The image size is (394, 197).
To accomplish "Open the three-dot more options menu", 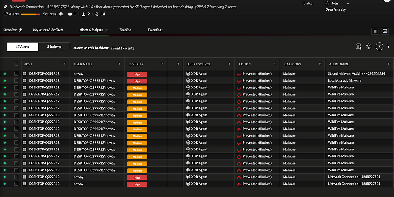I will 388,47.
